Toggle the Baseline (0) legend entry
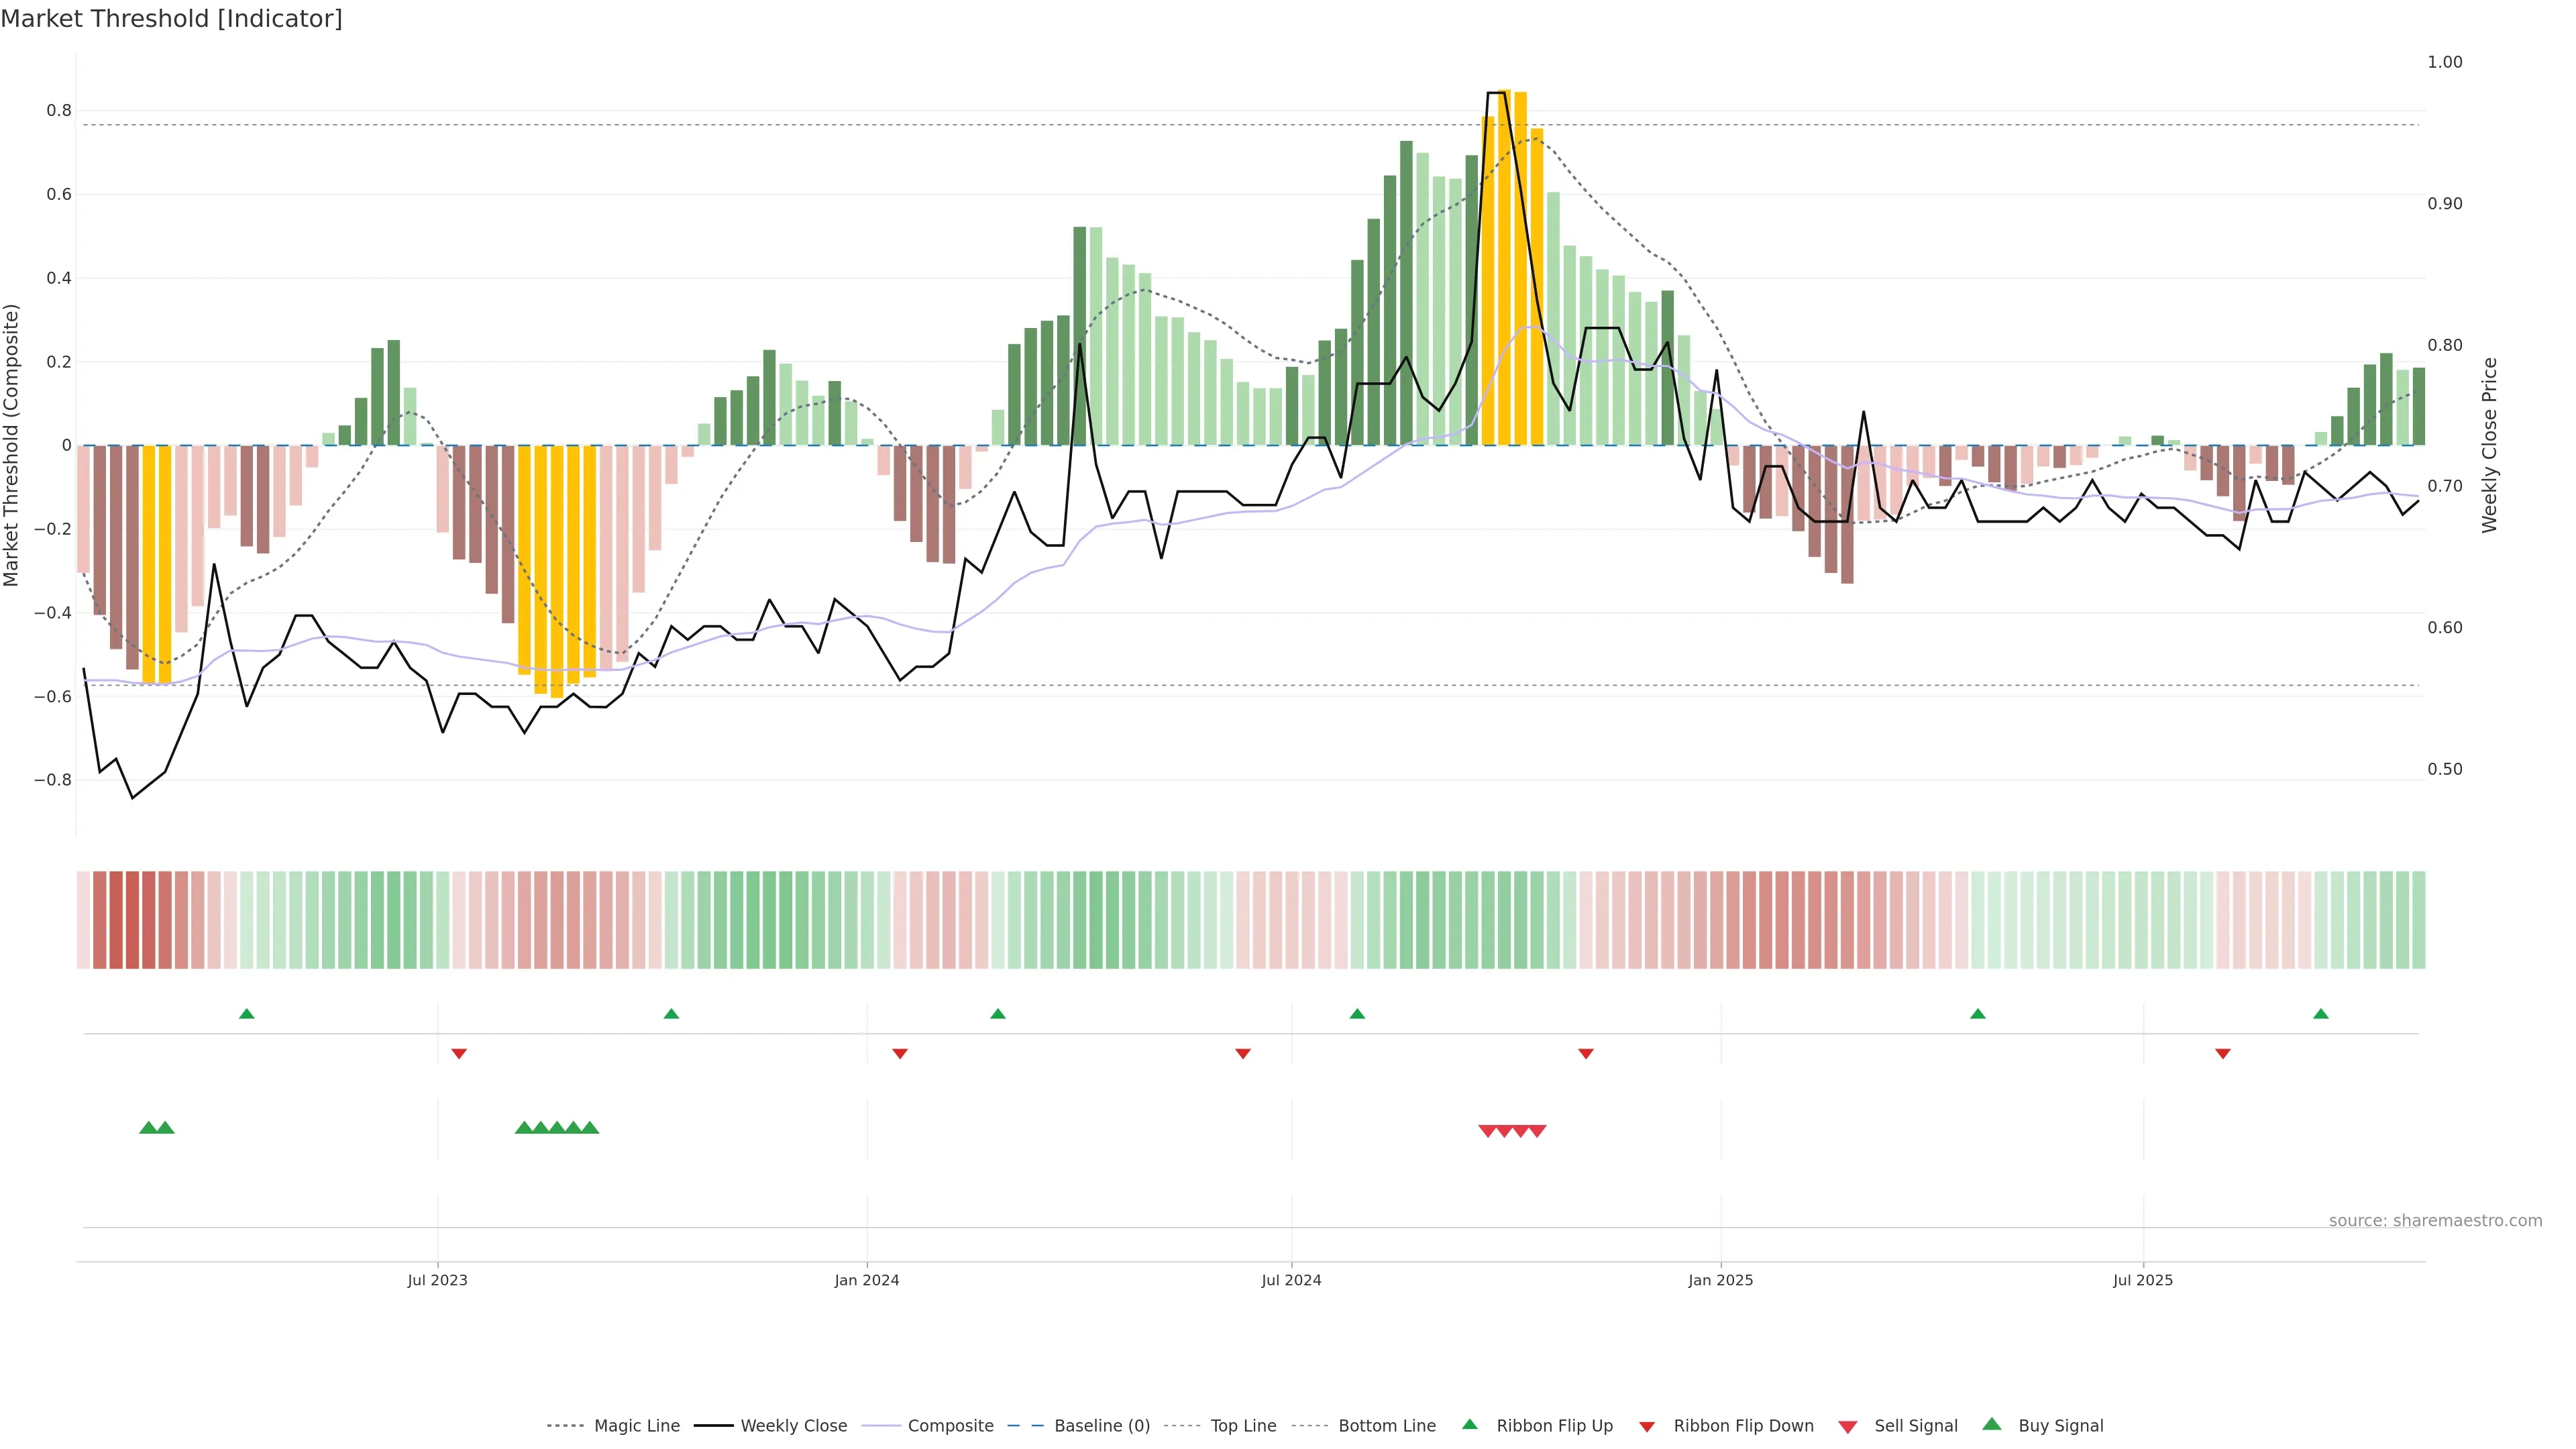The image size is (2576, 1449). pos(1101,1426)
